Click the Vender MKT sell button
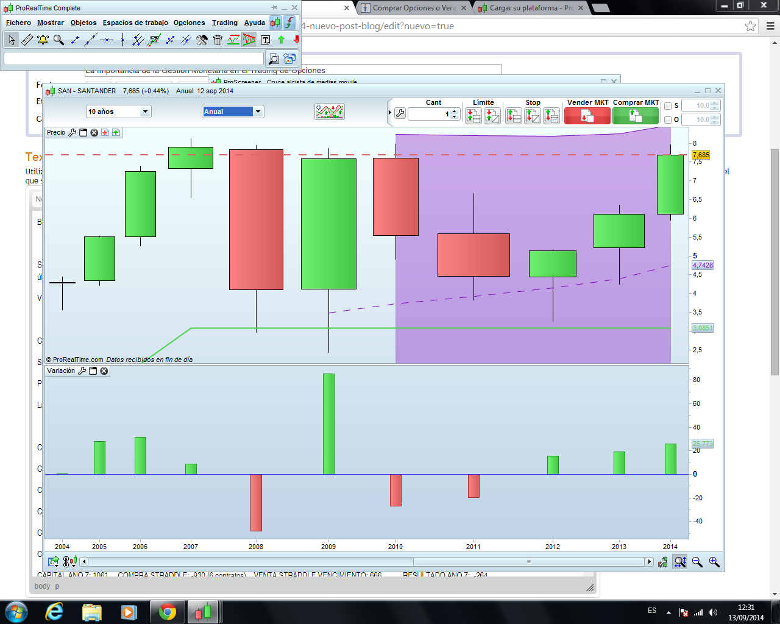Image resolution: width=780 pixels, height=624 pixels. (x=587, y=116)
